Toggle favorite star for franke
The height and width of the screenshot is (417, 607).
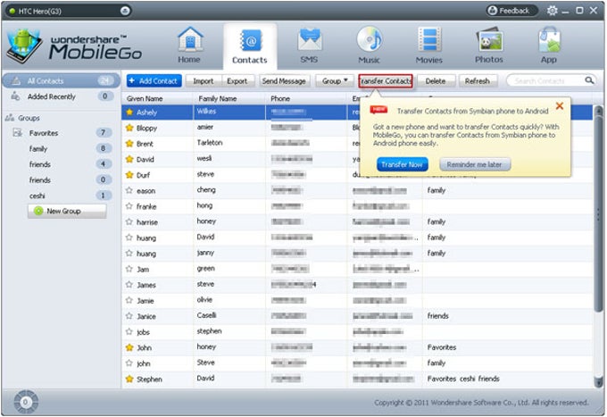(129, 206)
